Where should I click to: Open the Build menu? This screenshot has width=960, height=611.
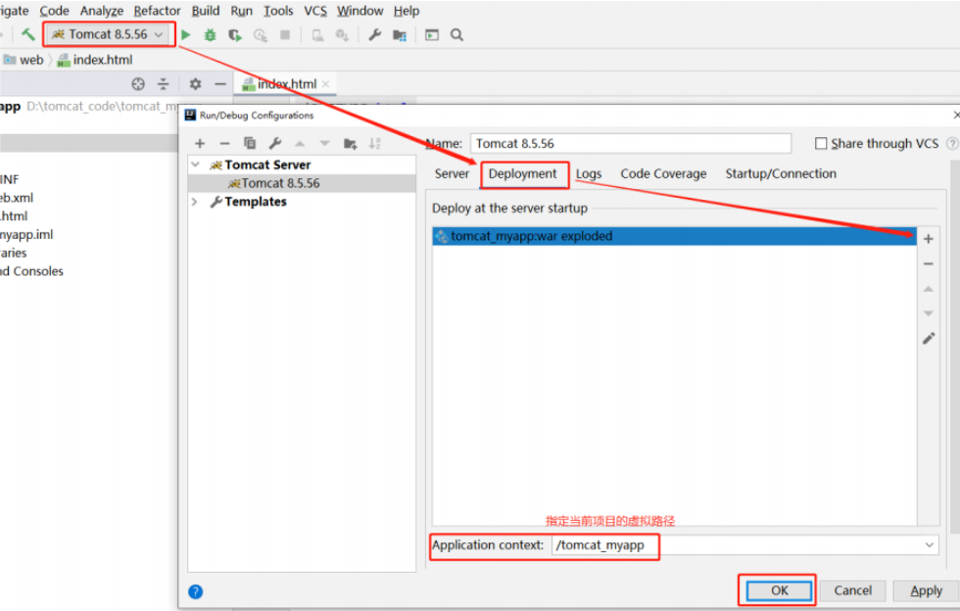[x=205, y=11]
